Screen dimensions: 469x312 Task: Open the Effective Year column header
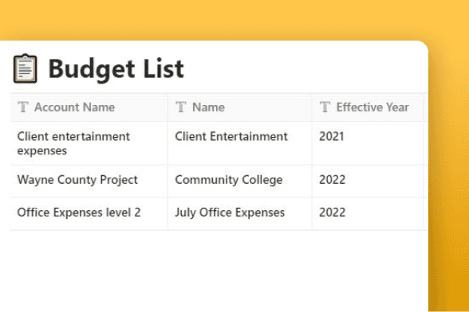(x=368, y=107)
